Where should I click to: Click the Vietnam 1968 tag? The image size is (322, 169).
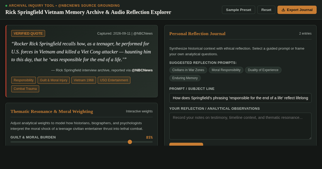(84, 80)
